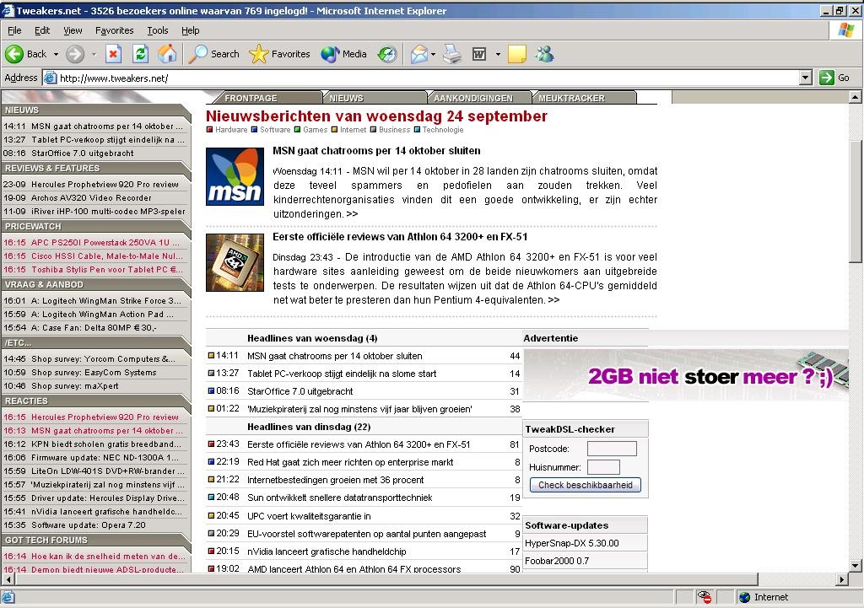
Task: Stop page loading with red X icon
Action: pos(113,54)
